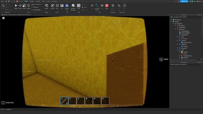
Task: Select hotbar slot 5
Action: click(x=97, y=101)
